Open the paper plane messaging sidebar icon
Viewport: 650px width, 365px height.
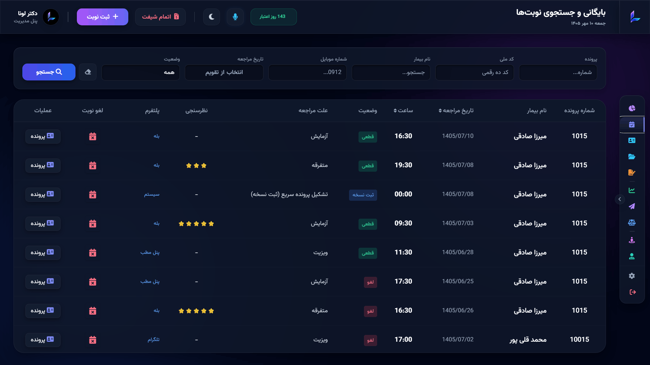click(x=632, y=206)
